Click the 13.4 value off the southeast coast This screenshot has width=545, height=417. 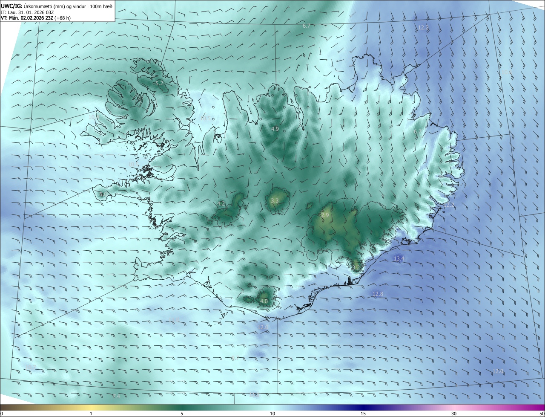399,258
